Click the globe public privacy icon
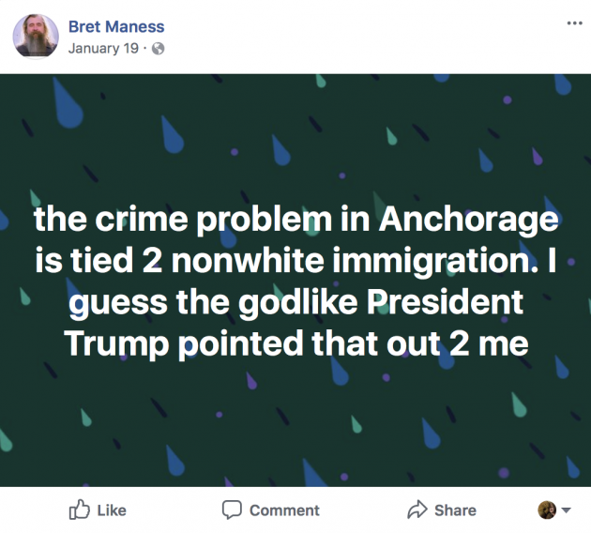The image size is (591, 533). (159, 49)
